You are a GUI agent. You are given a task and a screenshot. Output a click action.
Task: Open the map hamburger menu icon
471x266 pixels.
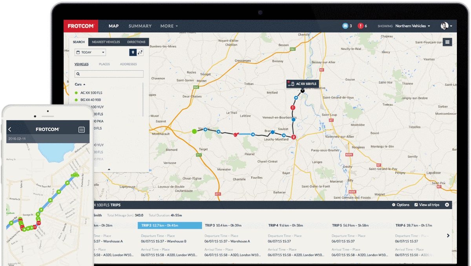point(447,42)
